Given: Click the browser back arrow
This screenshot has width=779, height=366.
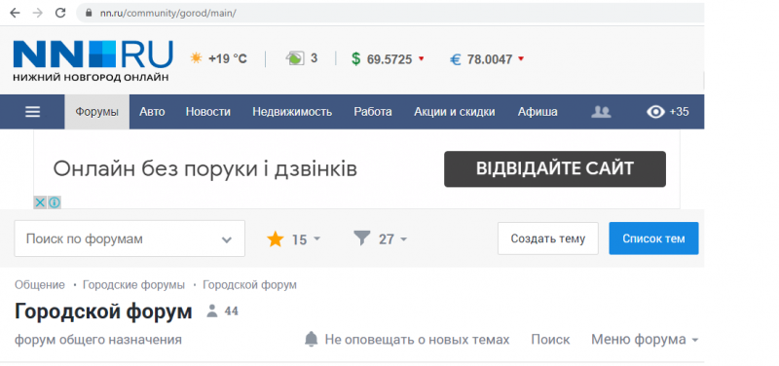Looking at the screenshot, I should pyautogui.click(x=15, y=13).
